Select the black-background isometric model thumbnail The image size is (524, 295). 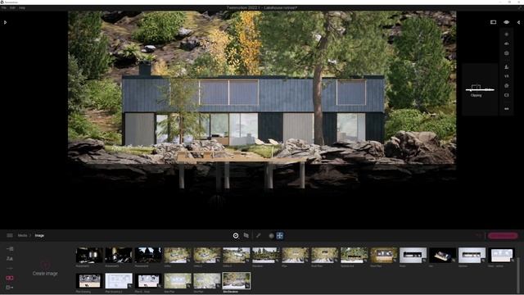pyautogui.click(x=442, y=255)
